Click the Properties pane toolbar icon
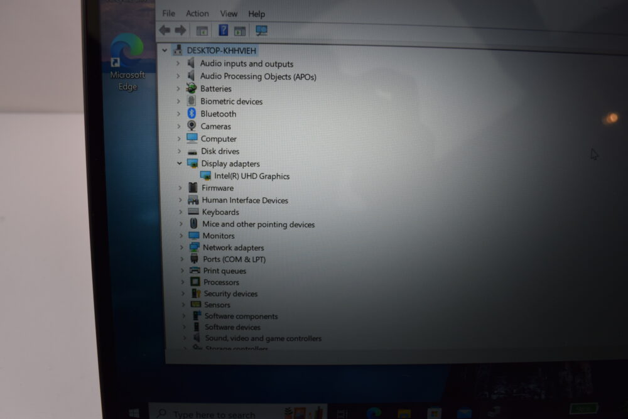Image resolution: width=628 pixels, height=419 pixels. point(240,31)
